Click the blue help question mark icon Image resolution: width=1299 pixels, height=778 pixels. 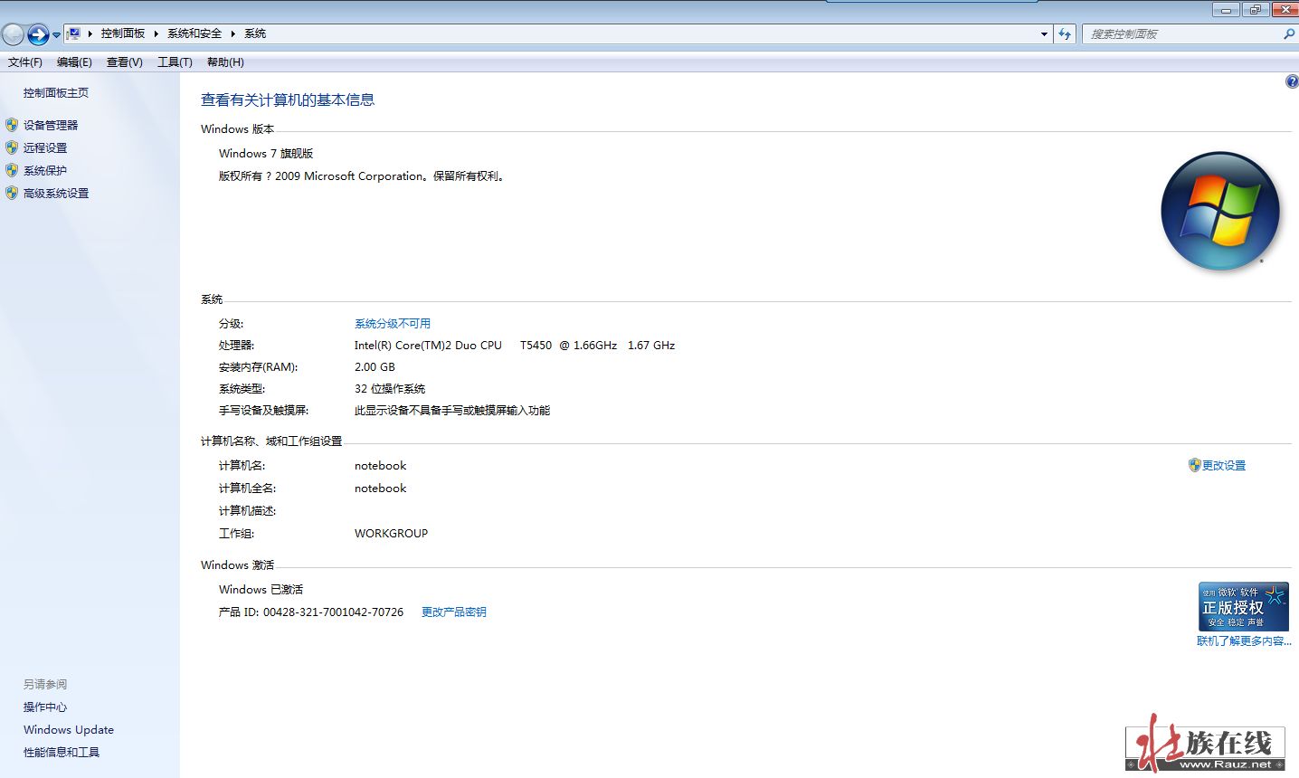1292,81
